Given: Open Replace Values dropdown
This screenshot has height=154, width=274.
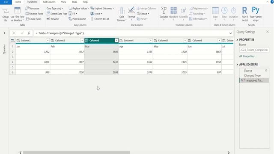Looking at the screenshot, I should (x=79, y=9).
